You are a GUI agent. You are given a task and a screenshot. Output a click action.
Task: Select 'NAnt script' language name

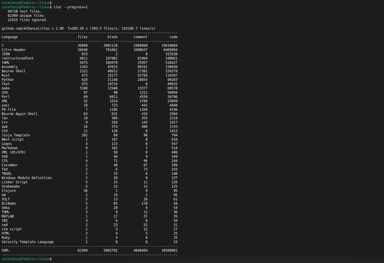[13, 139]
